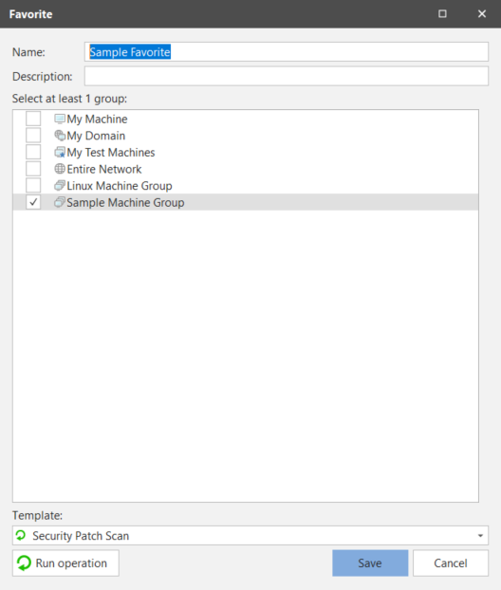The image size is (501, 590).
Task: Click the Sample Machine Group icon
Action: (x=60, y=202)
